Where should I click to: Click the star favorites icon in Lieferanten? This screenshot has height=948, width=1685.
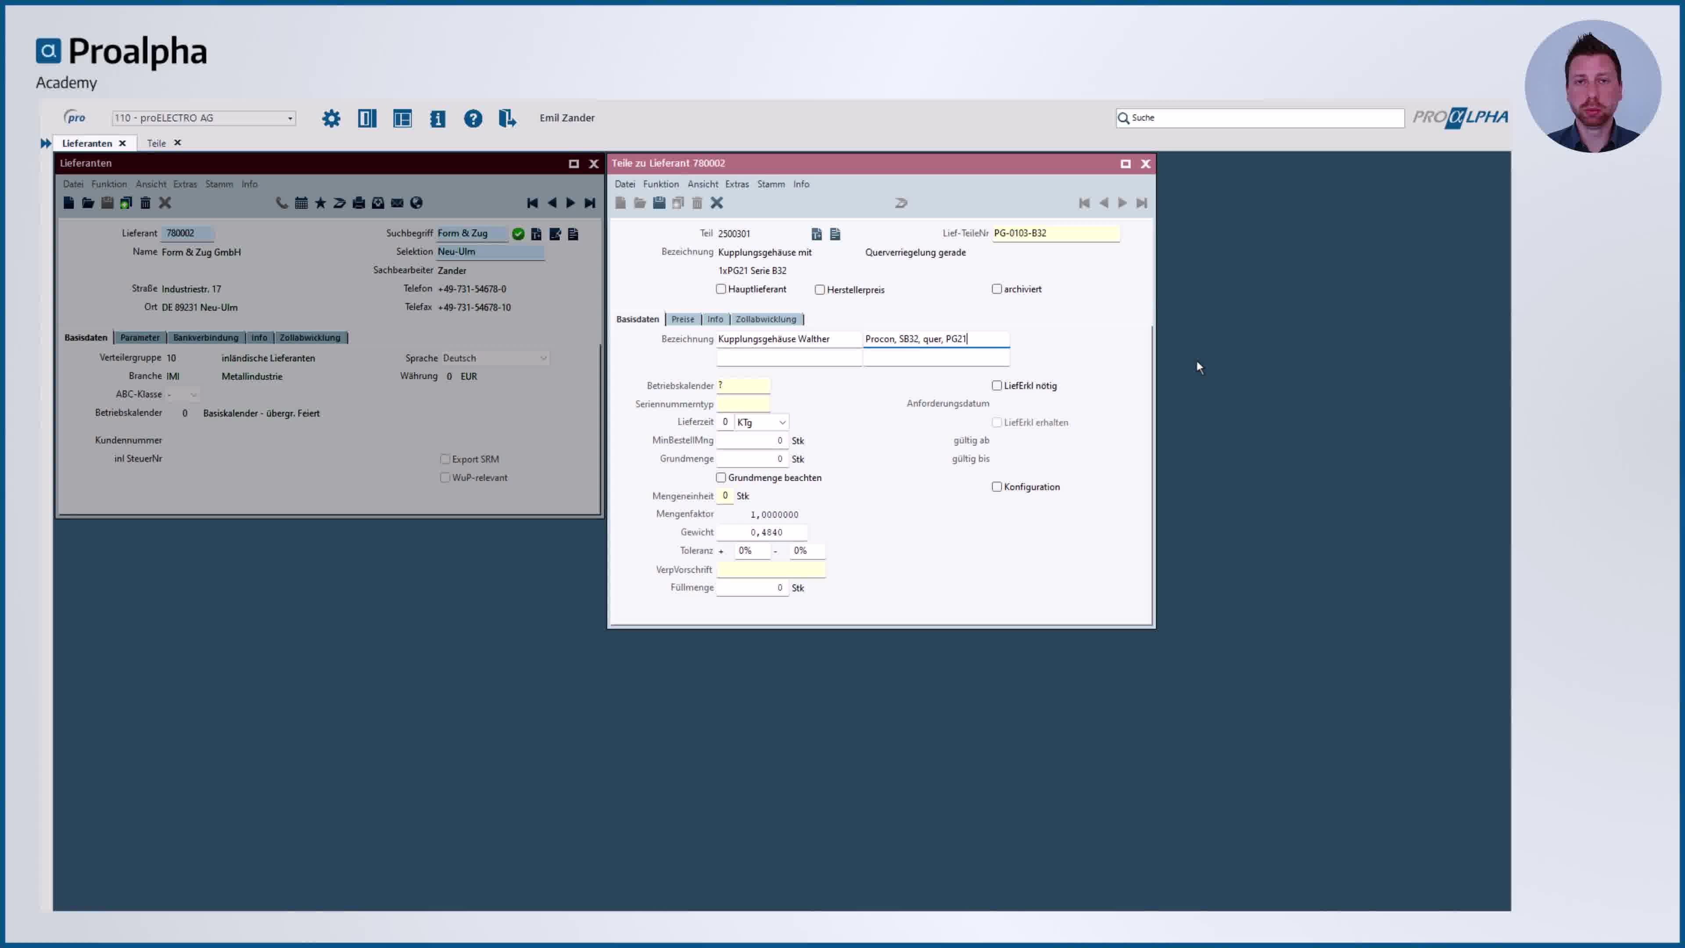pyautogui.click(x=320, y=203)
